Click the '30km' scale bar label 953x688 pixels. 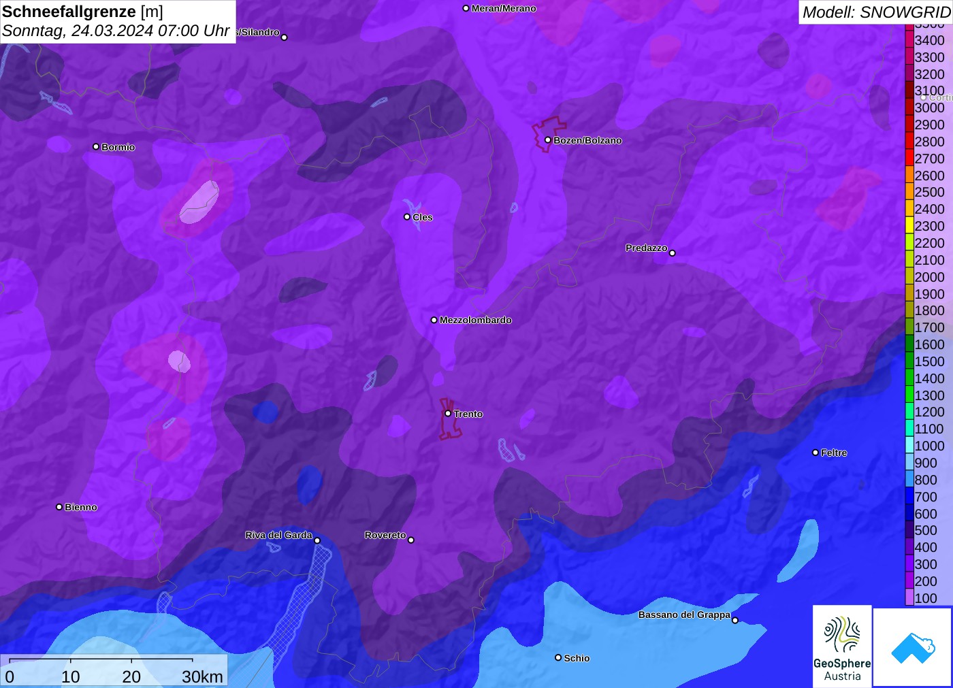202,676
